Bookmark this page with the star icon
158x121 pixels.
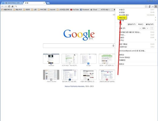pyautogui.click(x=146, y=6)
